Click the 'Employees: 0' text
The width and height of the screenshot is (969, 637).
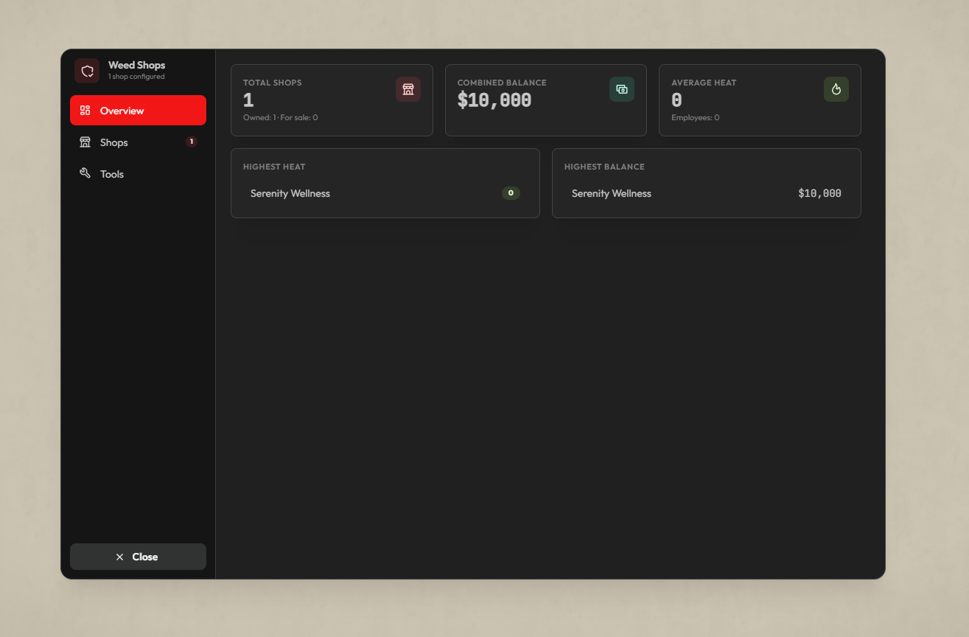tap(696, 117)
